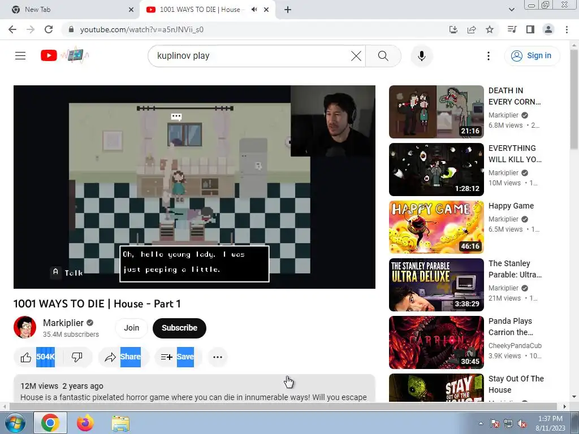Click the network tray icon

[508, 424]
